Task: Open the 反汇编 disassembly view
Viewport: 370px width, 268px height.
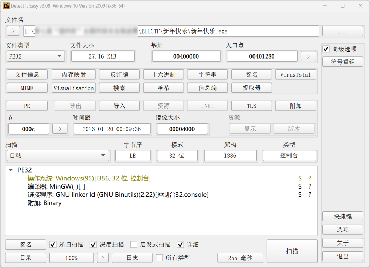Action: point(119,75)
